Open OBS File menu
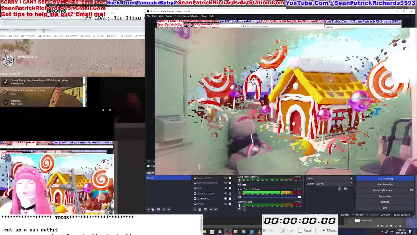This screenshot has width=417, height=235. pyautogui.click(x=148, y=16)
